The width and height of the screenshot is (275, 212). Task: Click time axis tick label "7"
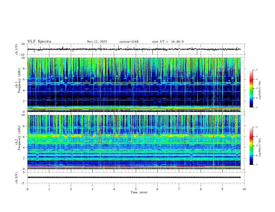point(179,189)
